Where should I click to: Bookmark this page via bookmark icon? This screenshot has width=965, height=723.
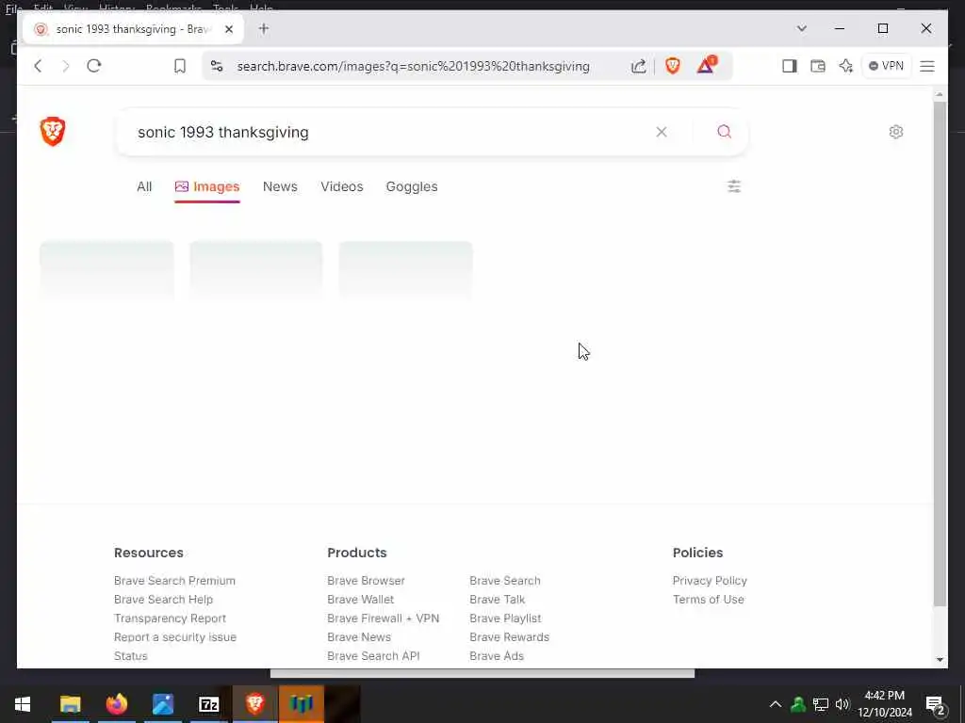(180, 66)
